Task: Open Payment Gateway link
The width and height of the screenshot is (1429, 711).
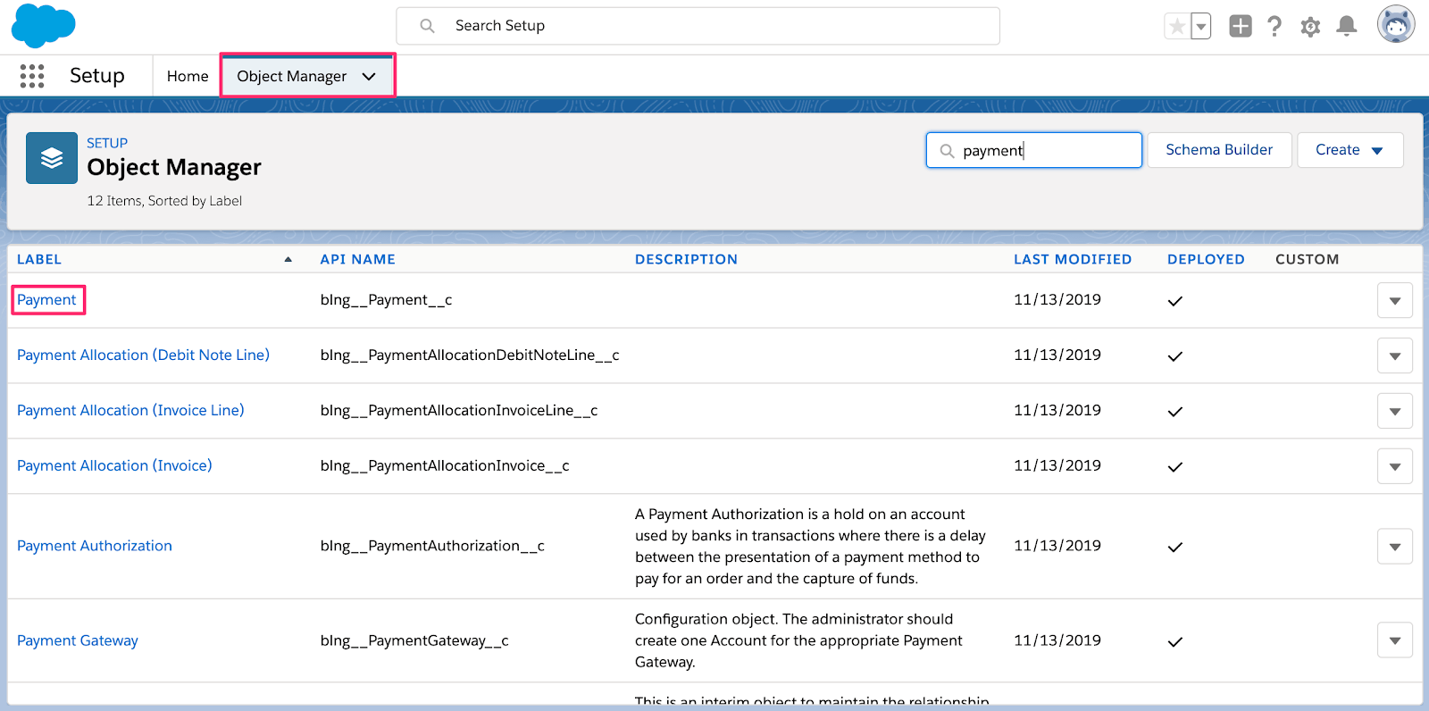Action: (x=78, y=640)
